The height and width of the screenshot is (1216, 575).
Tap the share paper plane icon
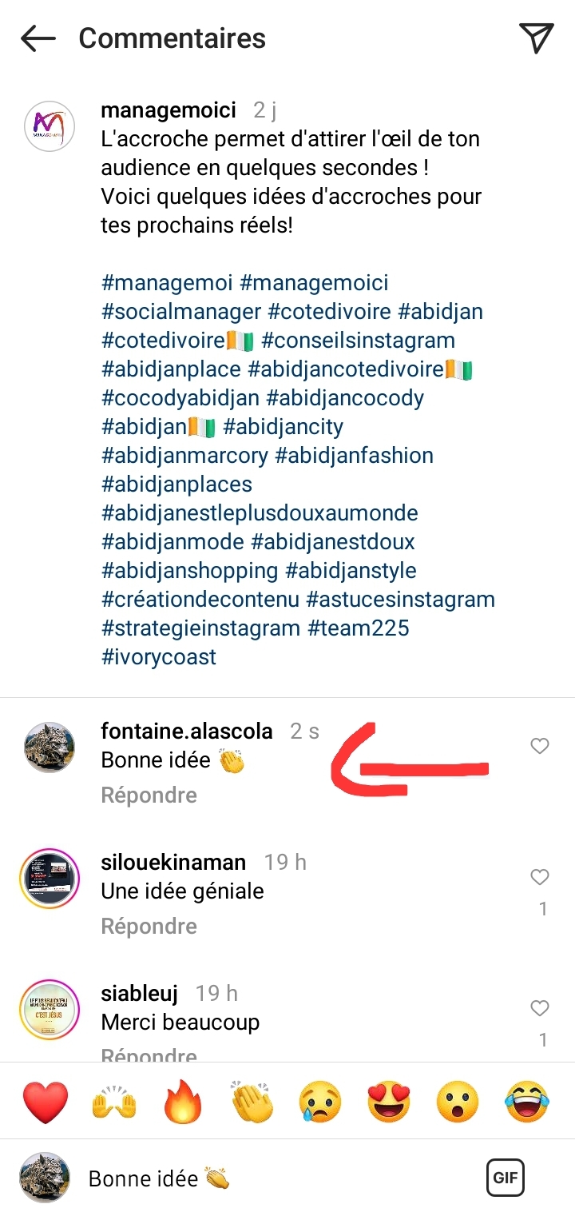(536, 38)
